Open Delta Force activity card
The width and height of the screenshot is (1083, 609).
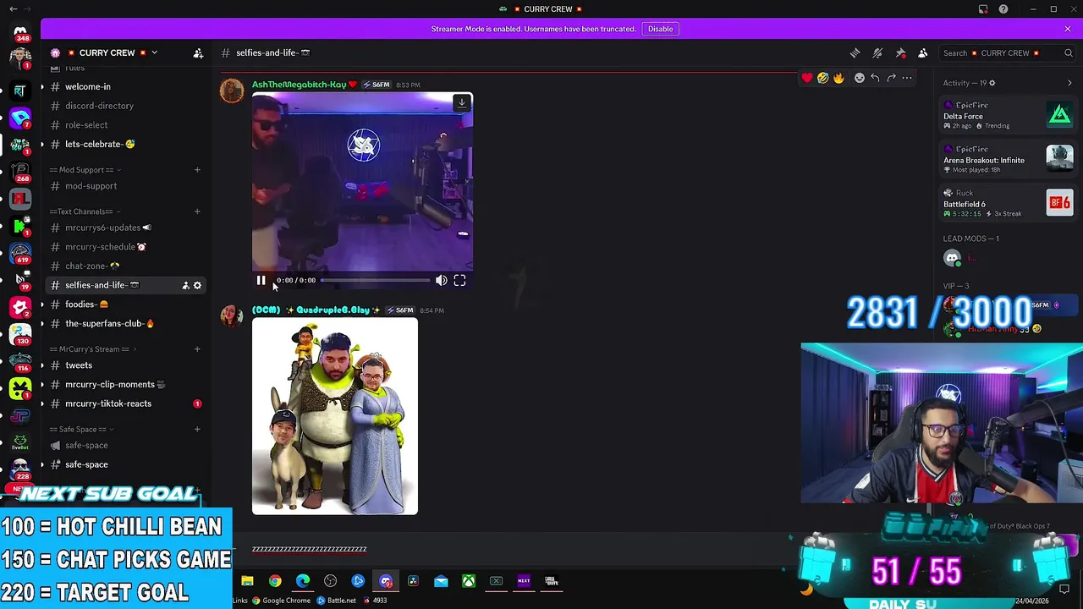click(1008, 115)
